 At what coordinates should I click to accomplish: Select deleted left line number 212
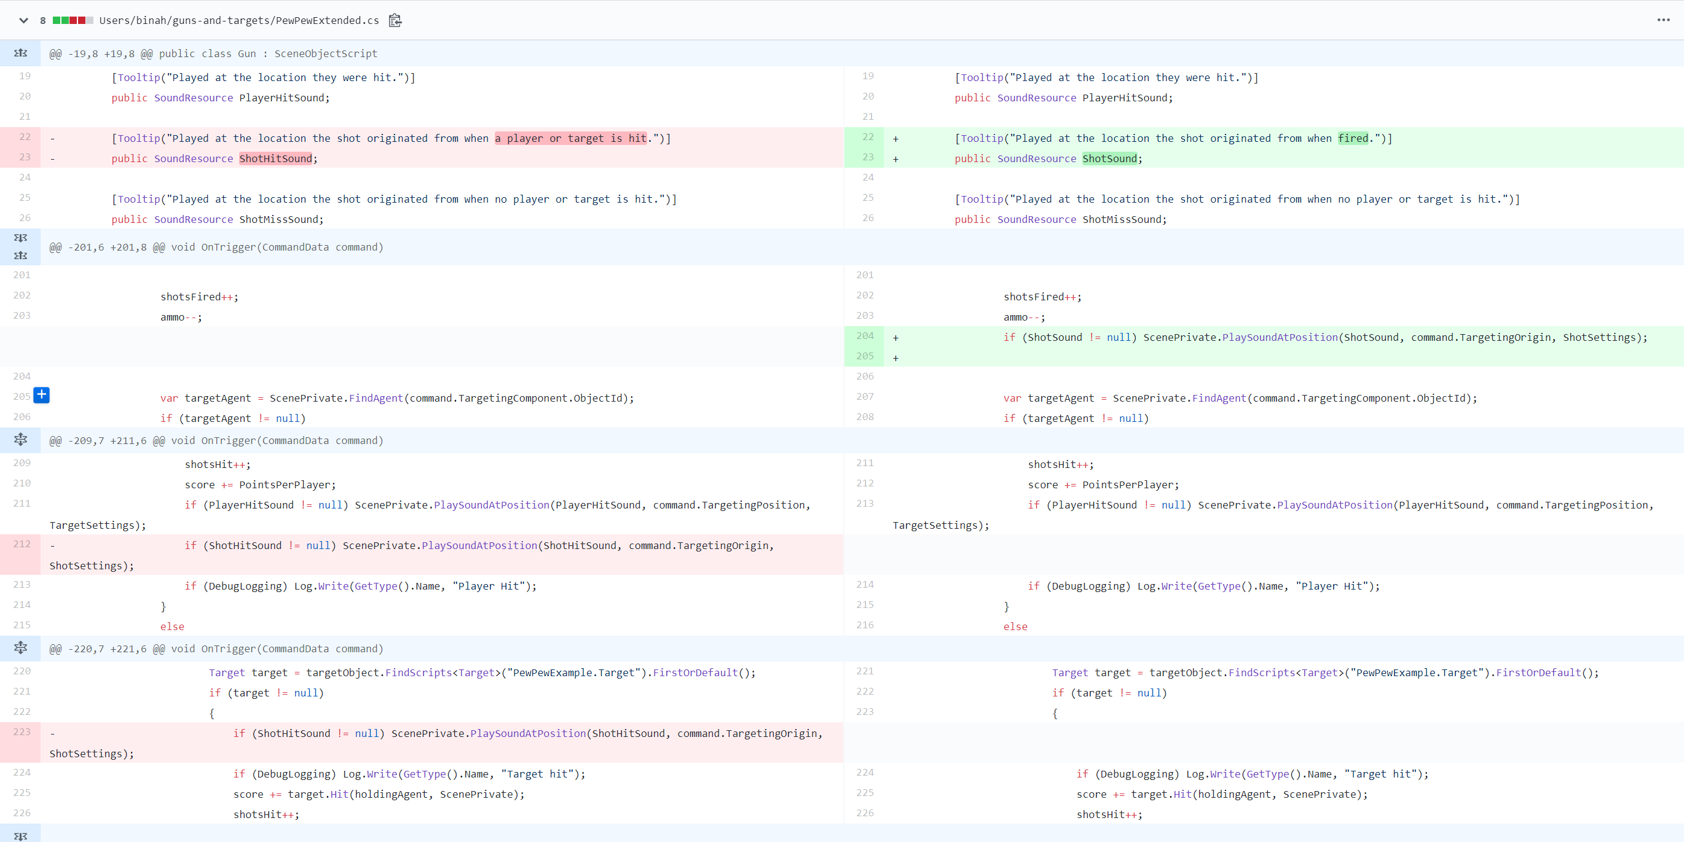click(22, 544)
